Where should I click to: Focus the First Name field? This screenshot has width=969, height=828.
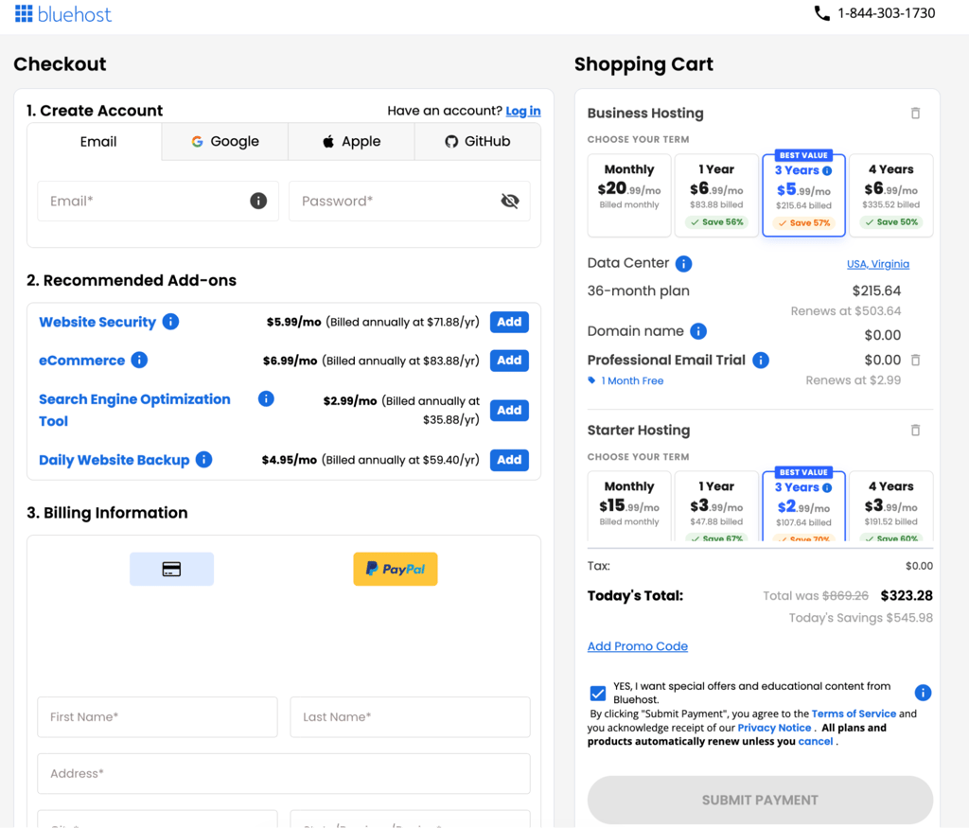click(158, 716)
